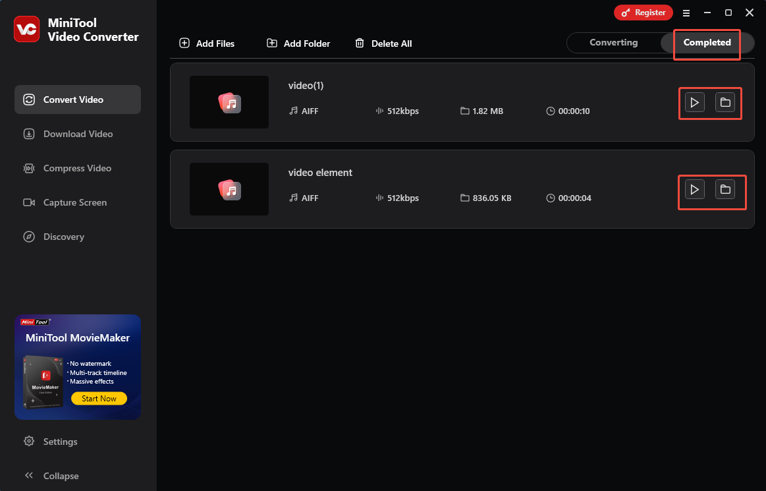Click the red Register button
This screenshot has height=491, width=766.
point(643,13)
